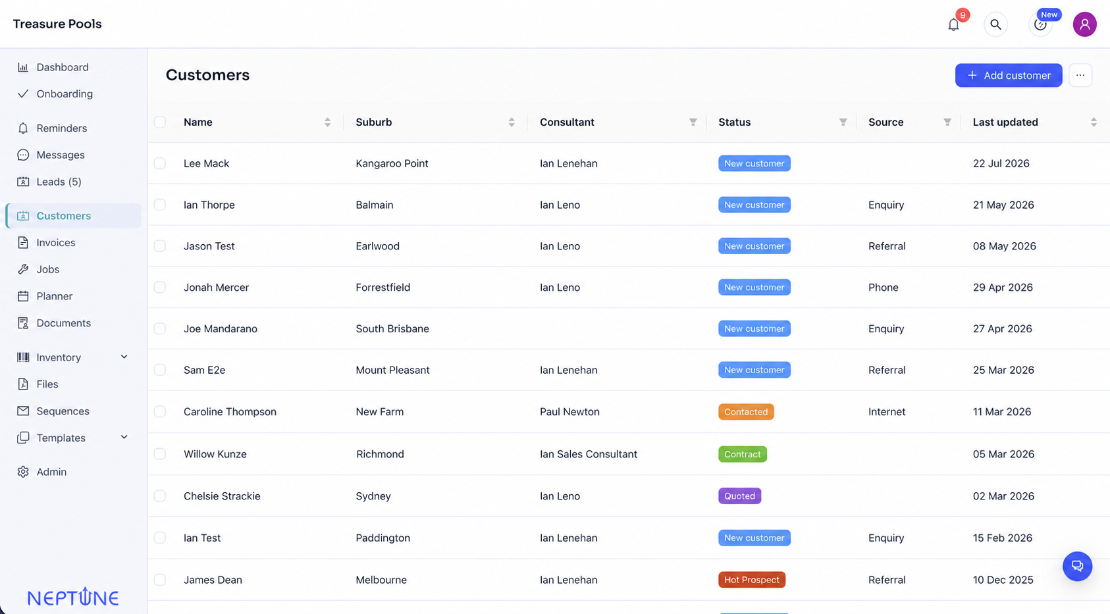Click the Onboarding checkmark icon
The width and height of the screenshot is (1110, 614).
click(23, 93)
